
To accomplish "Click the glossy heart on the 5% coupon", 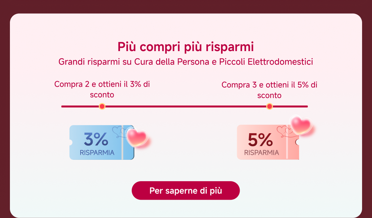I will point(300,125).
